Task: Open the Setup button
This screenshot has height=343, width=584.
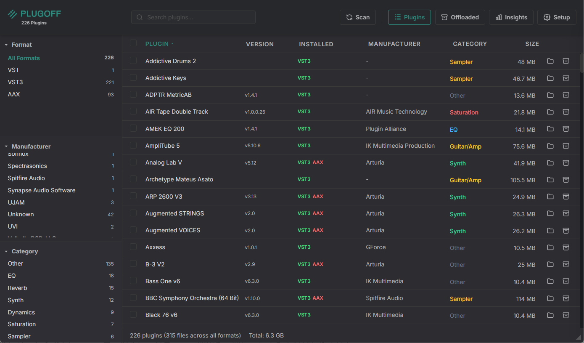Action: [557, 17]
